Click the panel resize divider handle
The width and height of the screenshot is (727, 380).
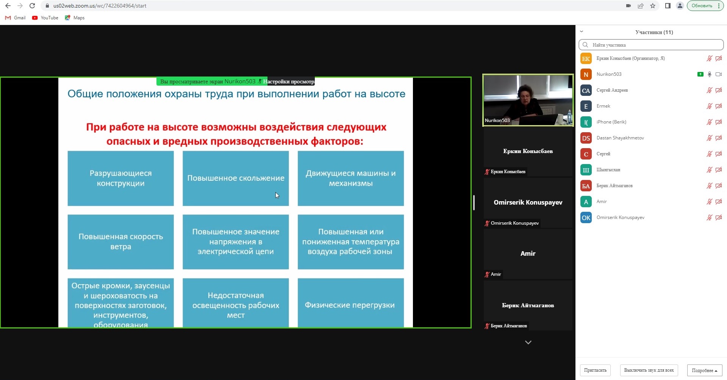point(474,202)
